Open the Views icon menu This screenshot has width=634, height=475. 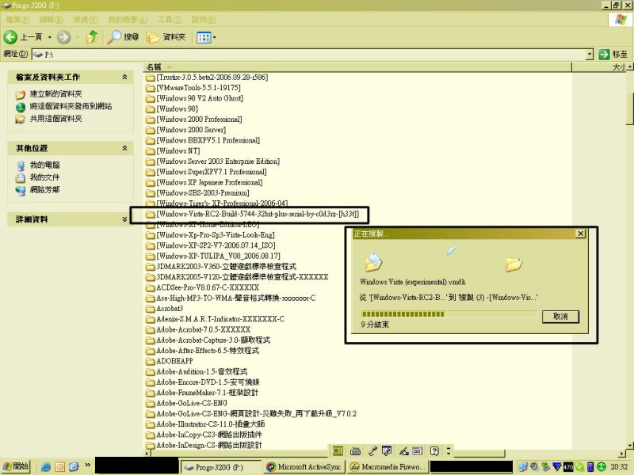click(204, 37)
